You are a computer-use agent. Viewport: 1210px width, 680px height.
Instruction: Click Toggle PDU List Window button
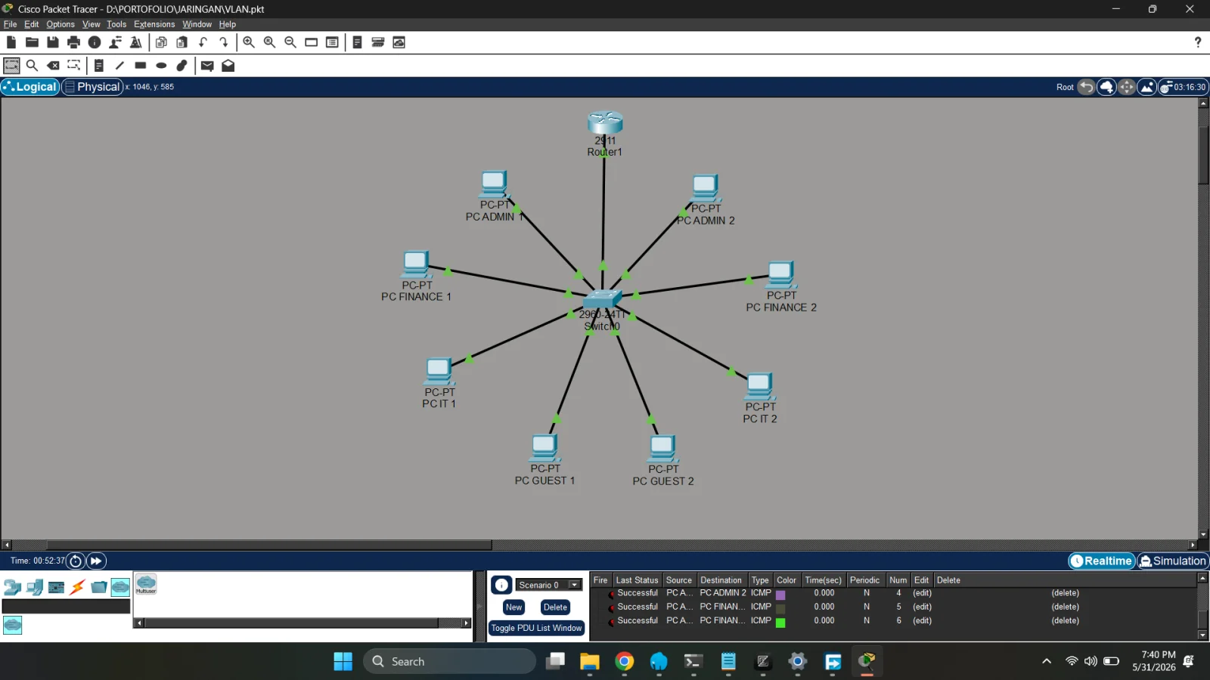(536, 628)
